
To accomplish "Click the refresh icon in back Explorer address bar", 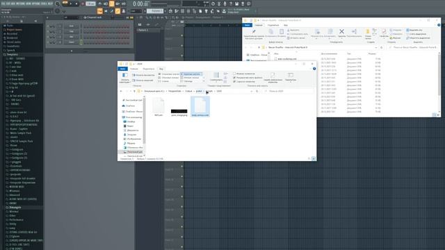I will pyautogui.click(x=382, y=47).
